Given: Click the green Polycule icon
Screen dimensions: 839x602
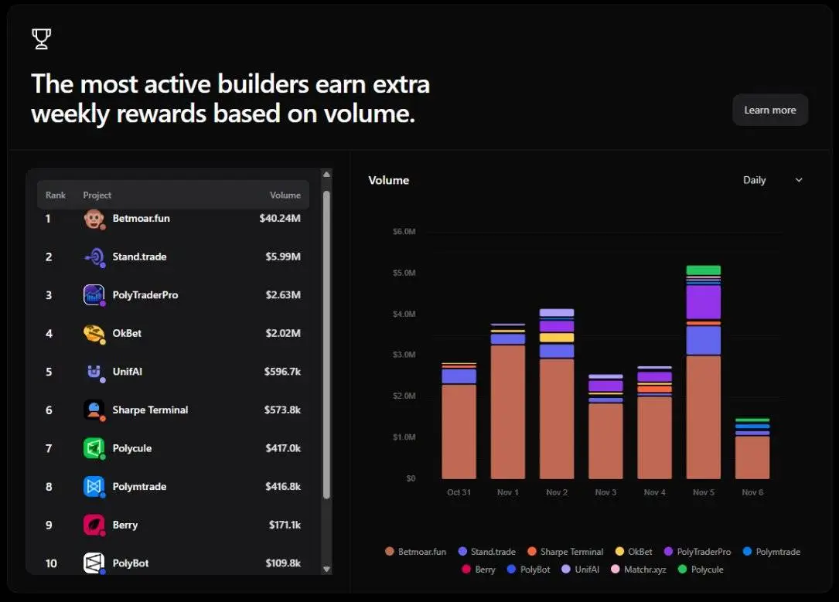Looking at the screenshot, I should click(x=94, y=448).
